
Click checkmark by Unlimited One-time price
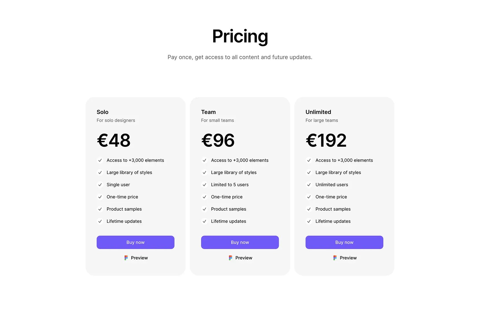[309, 197]
